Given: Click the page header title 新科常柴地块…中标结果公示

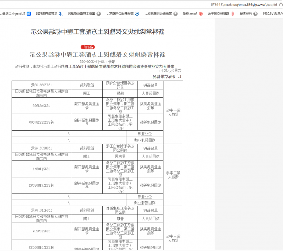Looking at the screenshot, I should pos(97,32).
